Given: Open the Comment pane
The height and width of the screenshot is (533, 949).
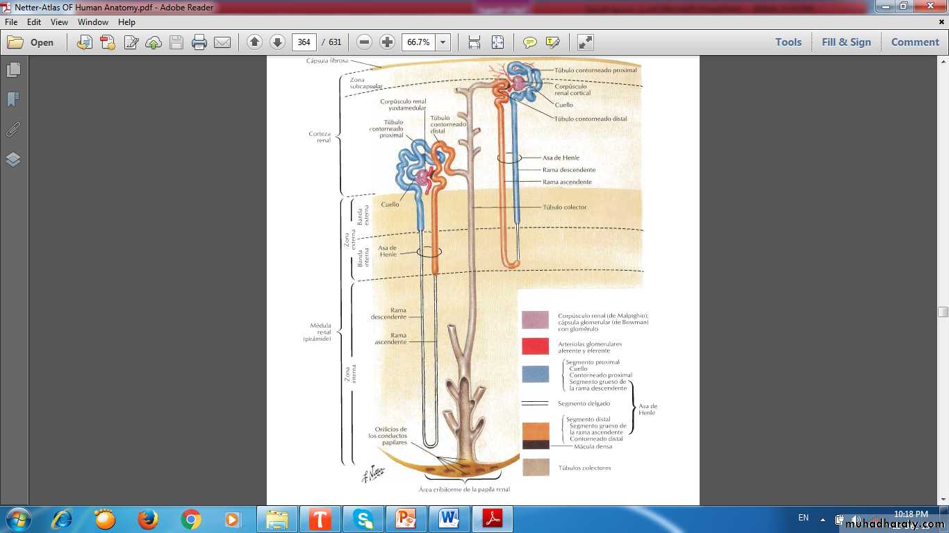Looking at the screenshot, I should tap(915, 42).
